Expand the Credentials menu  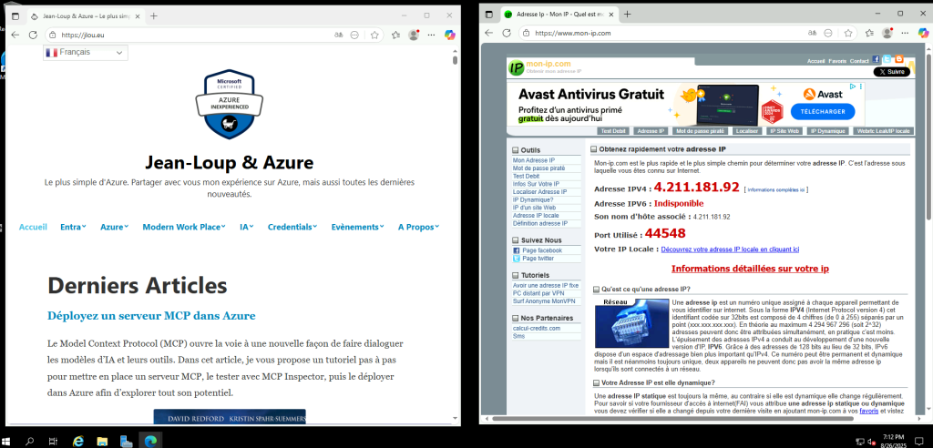point(292,227)
